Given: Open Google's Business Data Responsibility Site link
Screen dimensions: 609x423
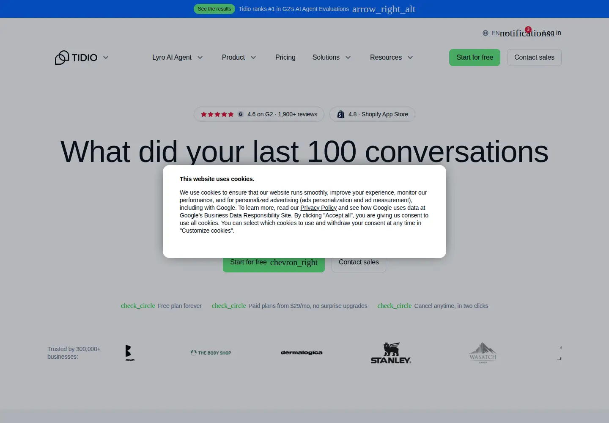Looking at the screenshot, I should (235, 215).
